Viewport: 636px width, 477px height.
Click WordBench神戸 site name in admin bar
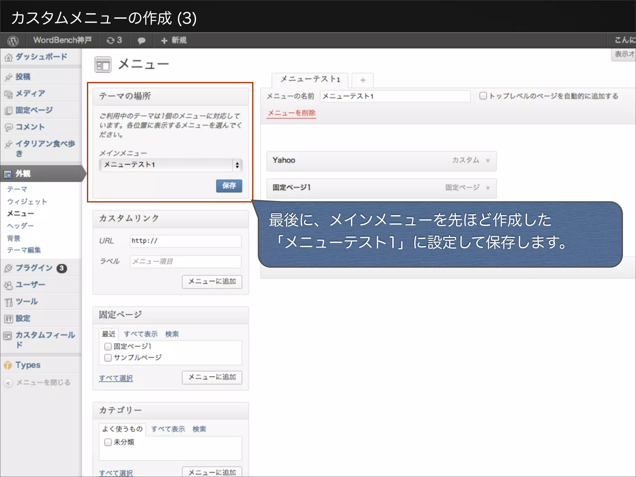coord(62,40)
